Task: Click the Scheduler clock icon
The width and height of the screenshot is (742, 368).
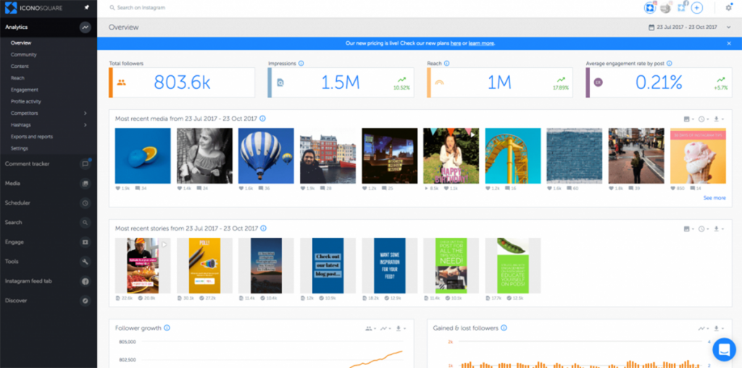Action: [86, 203]
